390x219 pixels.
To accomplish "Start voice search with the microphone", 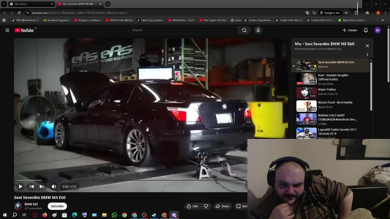I will click(258, 30).
